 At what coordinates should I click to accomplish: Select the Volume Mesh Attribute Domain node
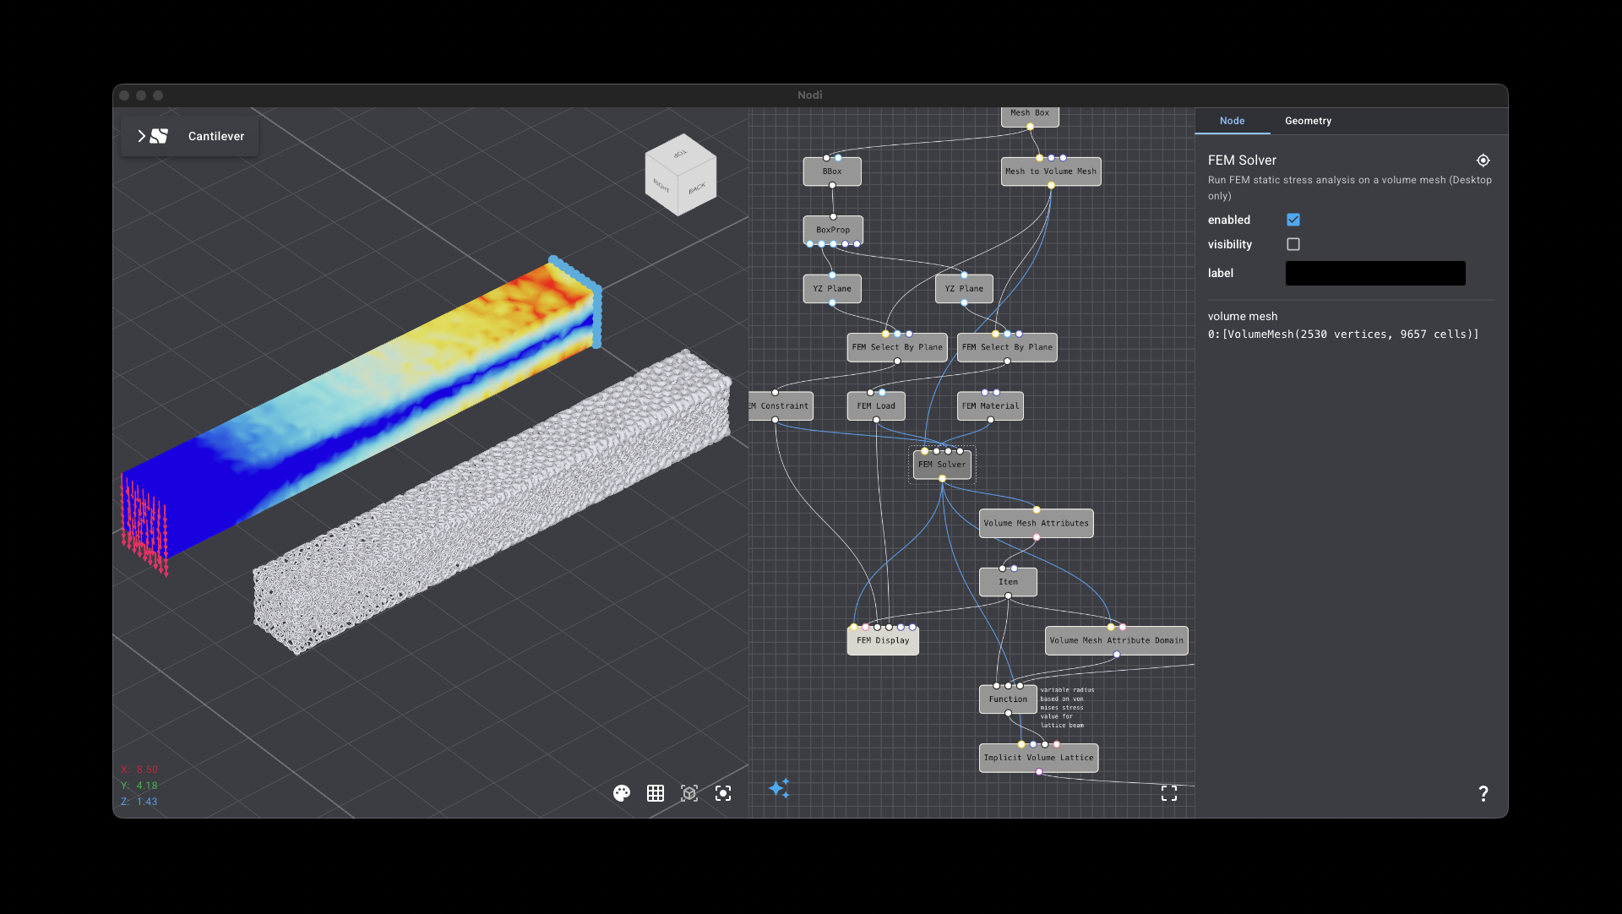(x=1116, y=640)
